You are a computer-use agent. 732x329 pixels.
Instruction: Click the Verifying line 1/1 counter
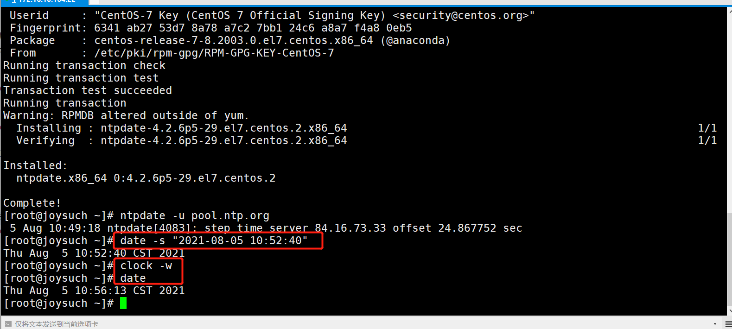click(707, 140)
